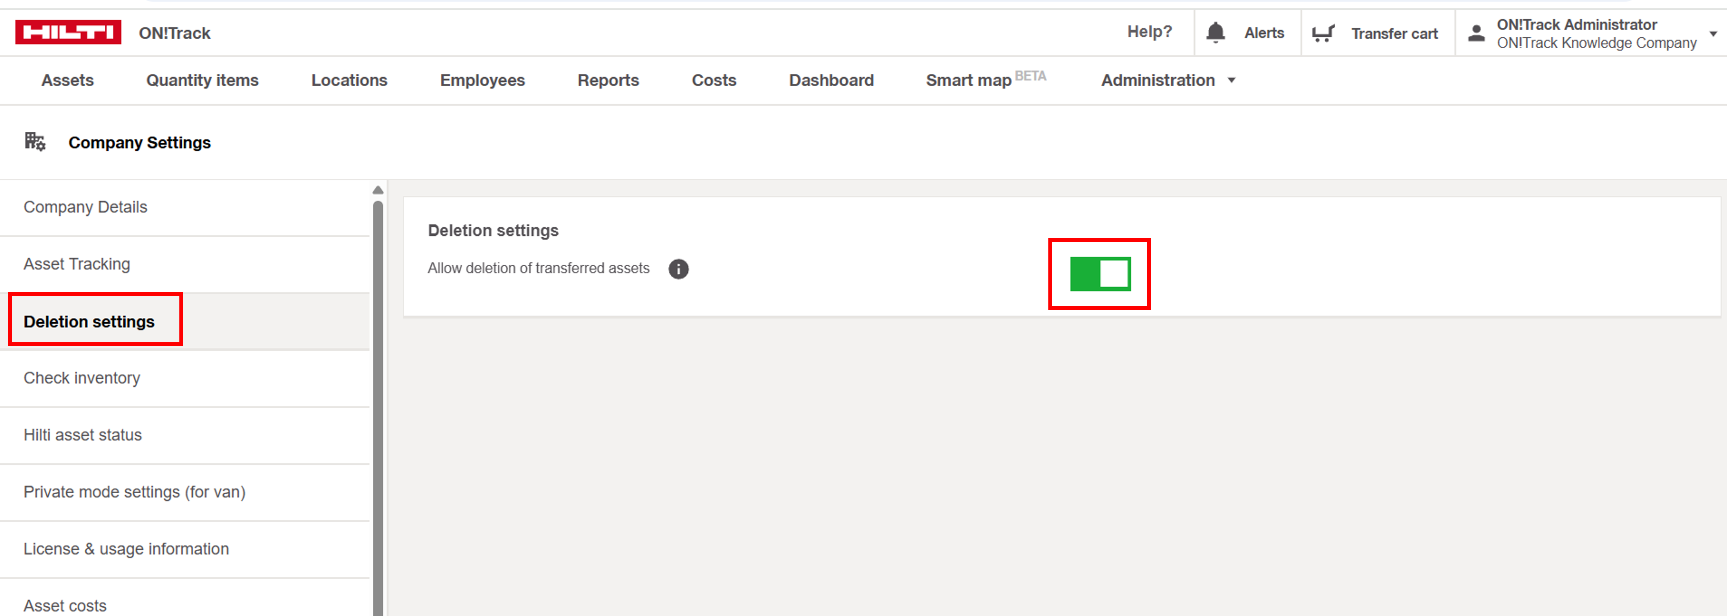The width and height of the screenshot is (1727, 616).
Task: Click the Company Settings building icon
Action: pos(35,142)
